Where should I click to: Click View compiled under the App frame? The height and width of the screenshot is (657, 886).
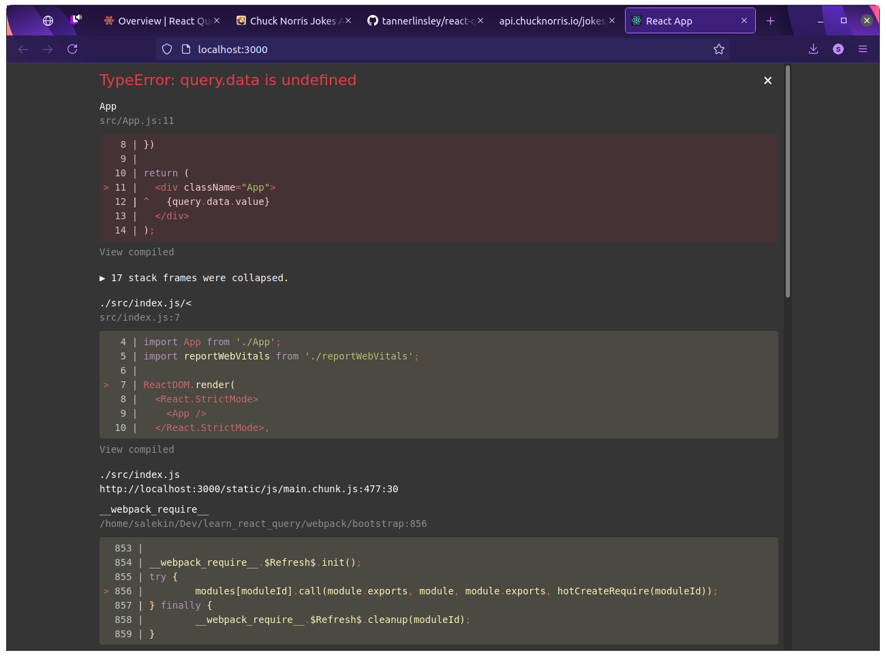[136, 251]
